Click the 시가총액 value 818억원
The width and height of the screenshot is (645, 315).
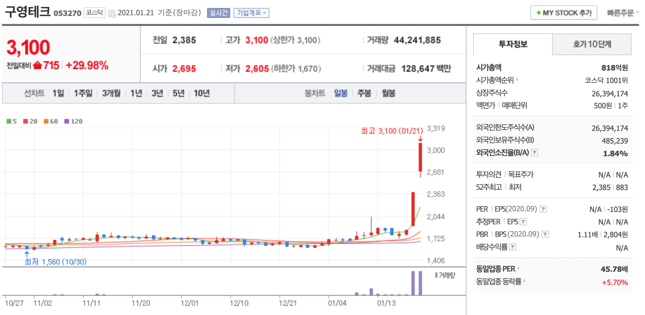tap(614, 68)
